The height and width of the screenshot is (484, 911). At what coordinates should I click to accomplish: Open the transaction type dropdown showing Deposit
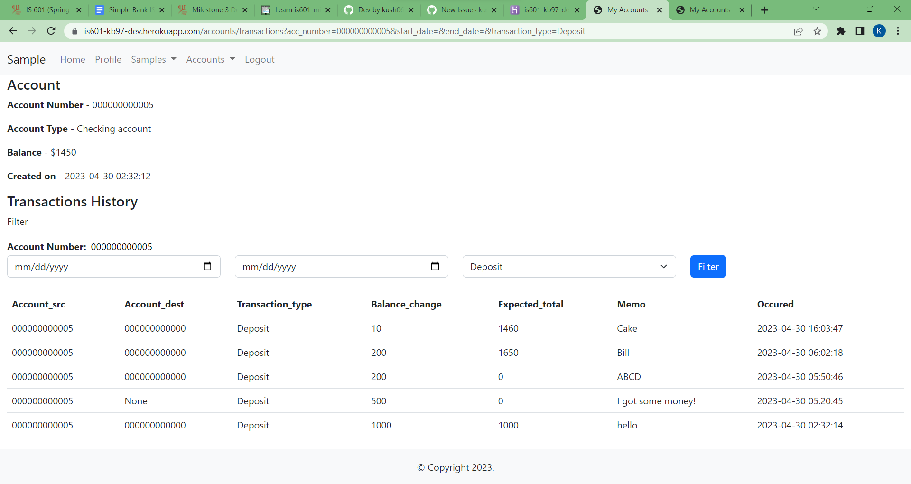tap(569, 266)
